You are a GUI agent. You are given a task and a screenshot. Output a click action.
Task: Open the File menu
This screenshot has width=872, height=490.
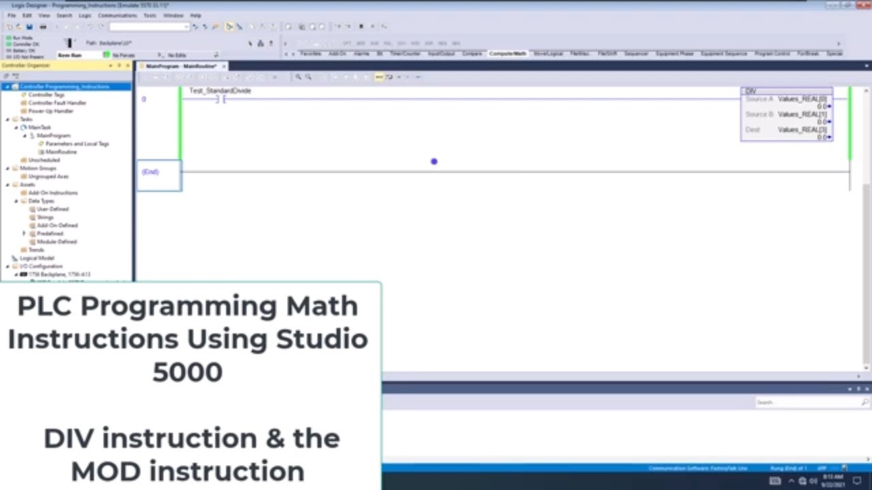12,15
